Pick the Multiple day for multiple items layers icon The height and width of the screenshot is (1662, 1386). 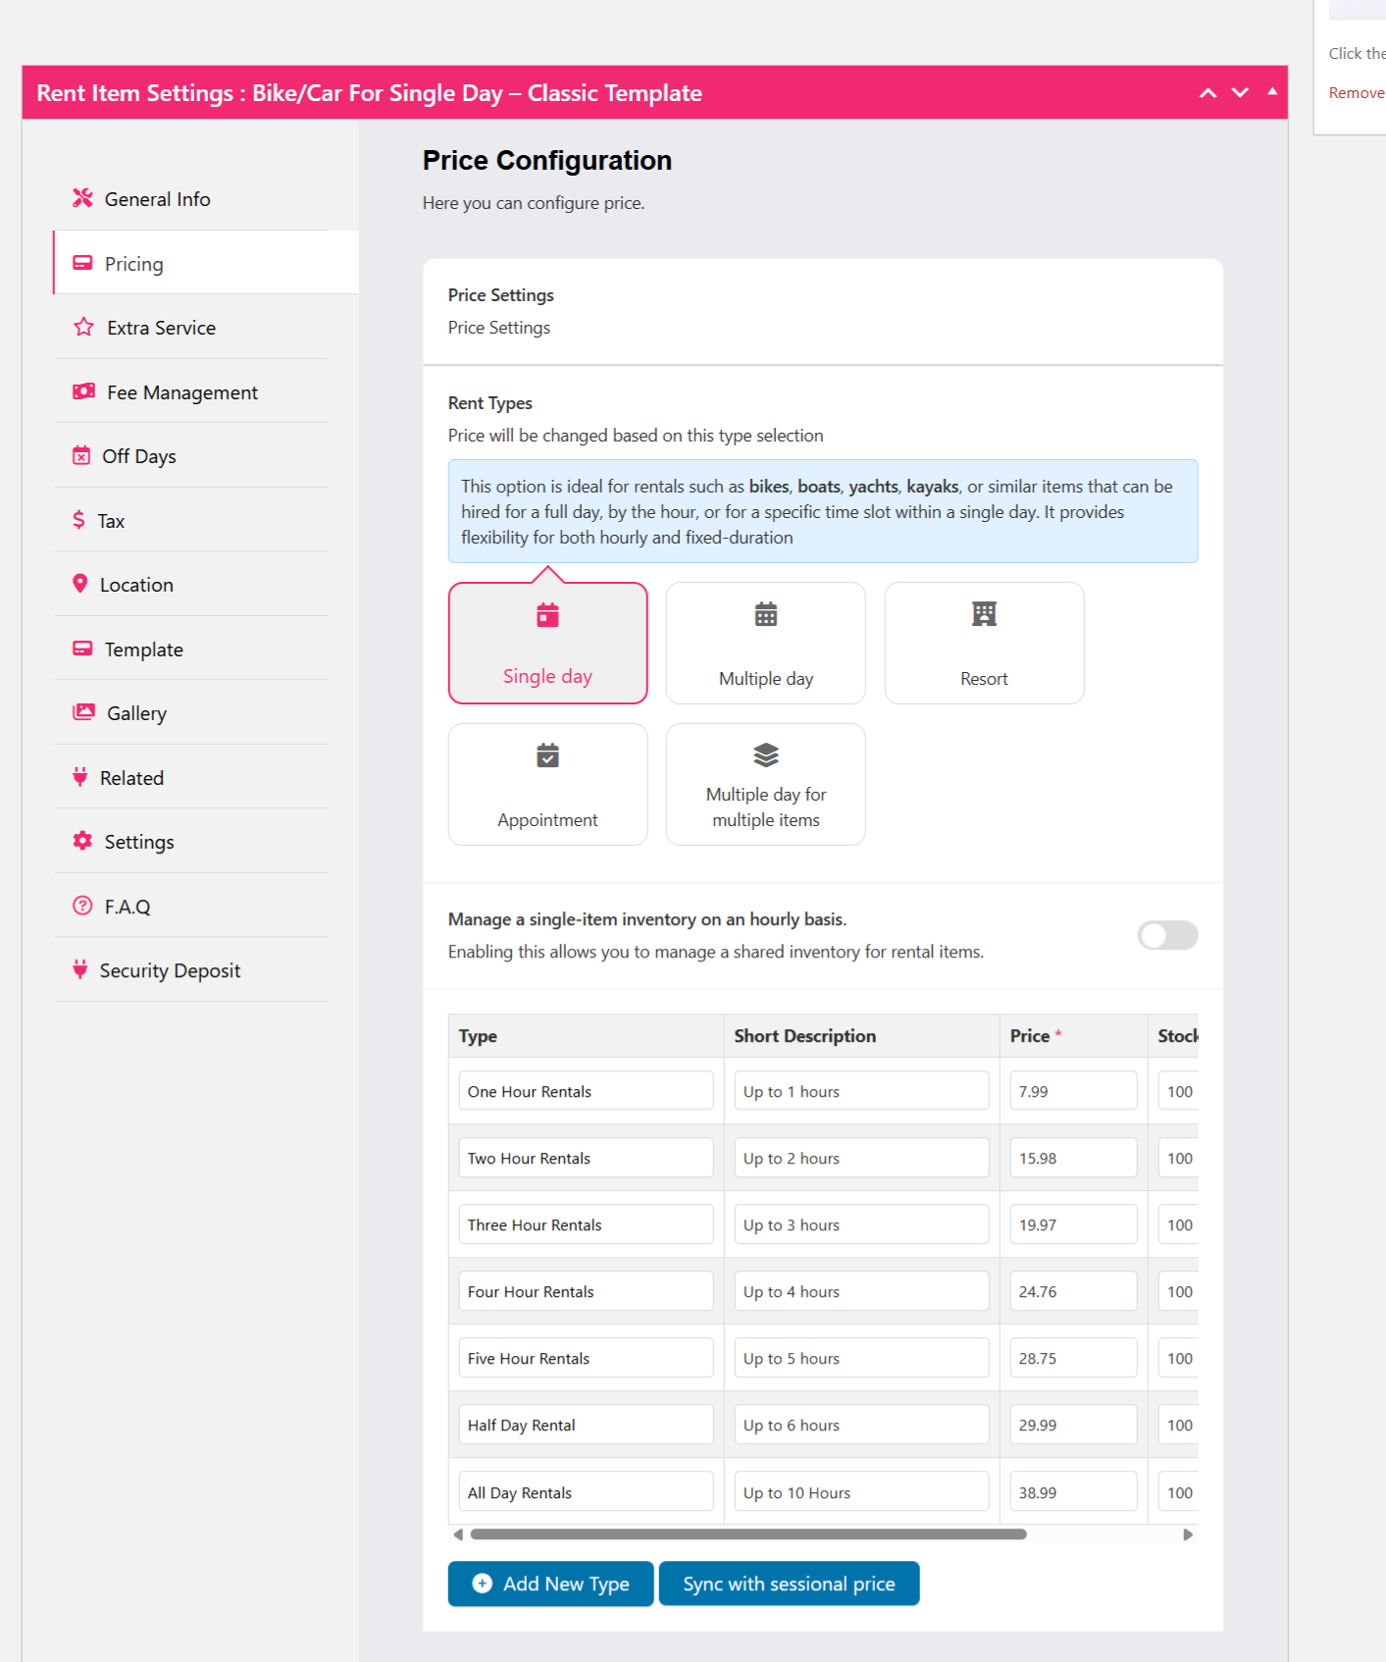pyautogui.click(x=765, y=754)
